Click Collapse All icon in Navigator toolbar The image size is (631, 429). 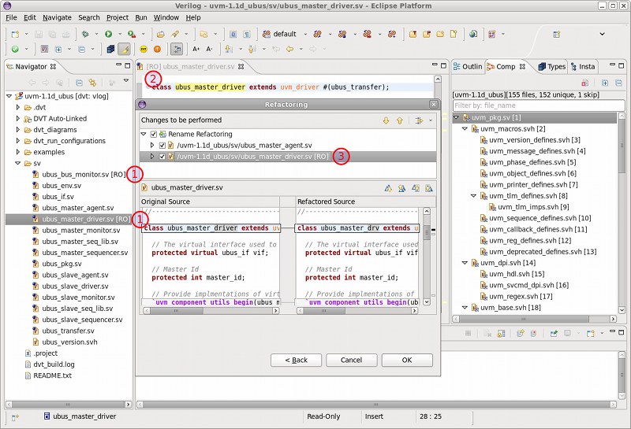(x=78, y=82)
